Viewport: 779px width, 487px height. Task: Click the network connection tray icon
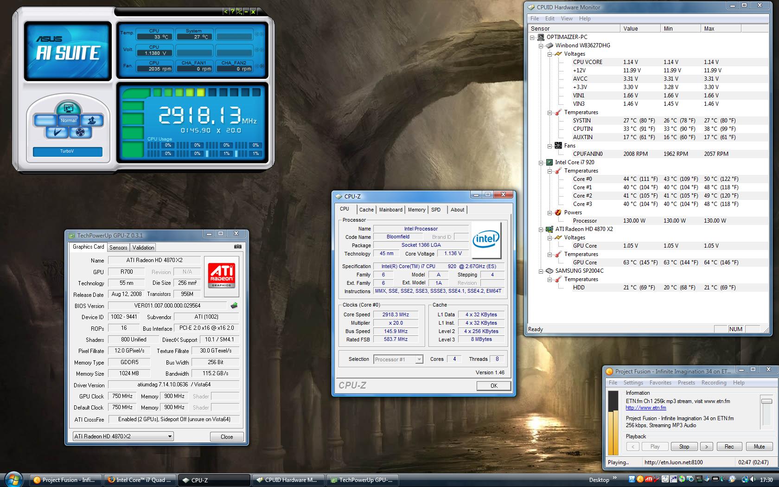tap(745, 480)
